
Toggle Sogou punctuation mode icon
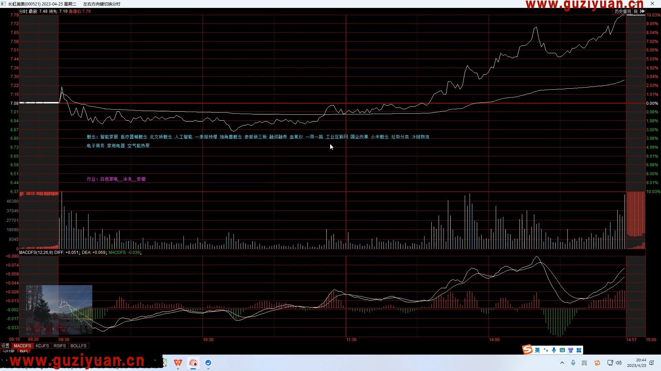(546, 350)
